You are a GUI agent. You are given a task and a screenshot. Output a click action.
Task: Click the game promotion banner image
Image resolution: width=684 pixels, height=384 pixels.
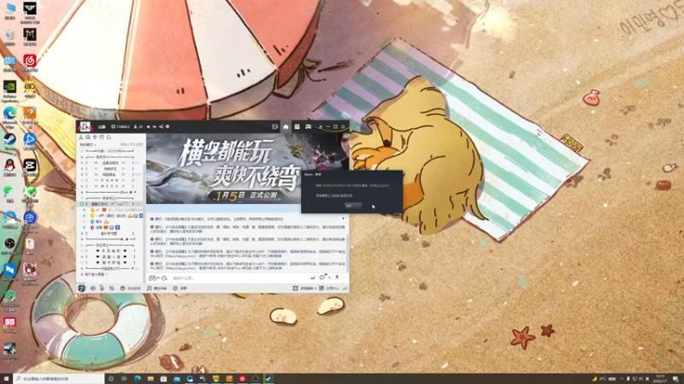pyautogui.click(x=247, y=168)
